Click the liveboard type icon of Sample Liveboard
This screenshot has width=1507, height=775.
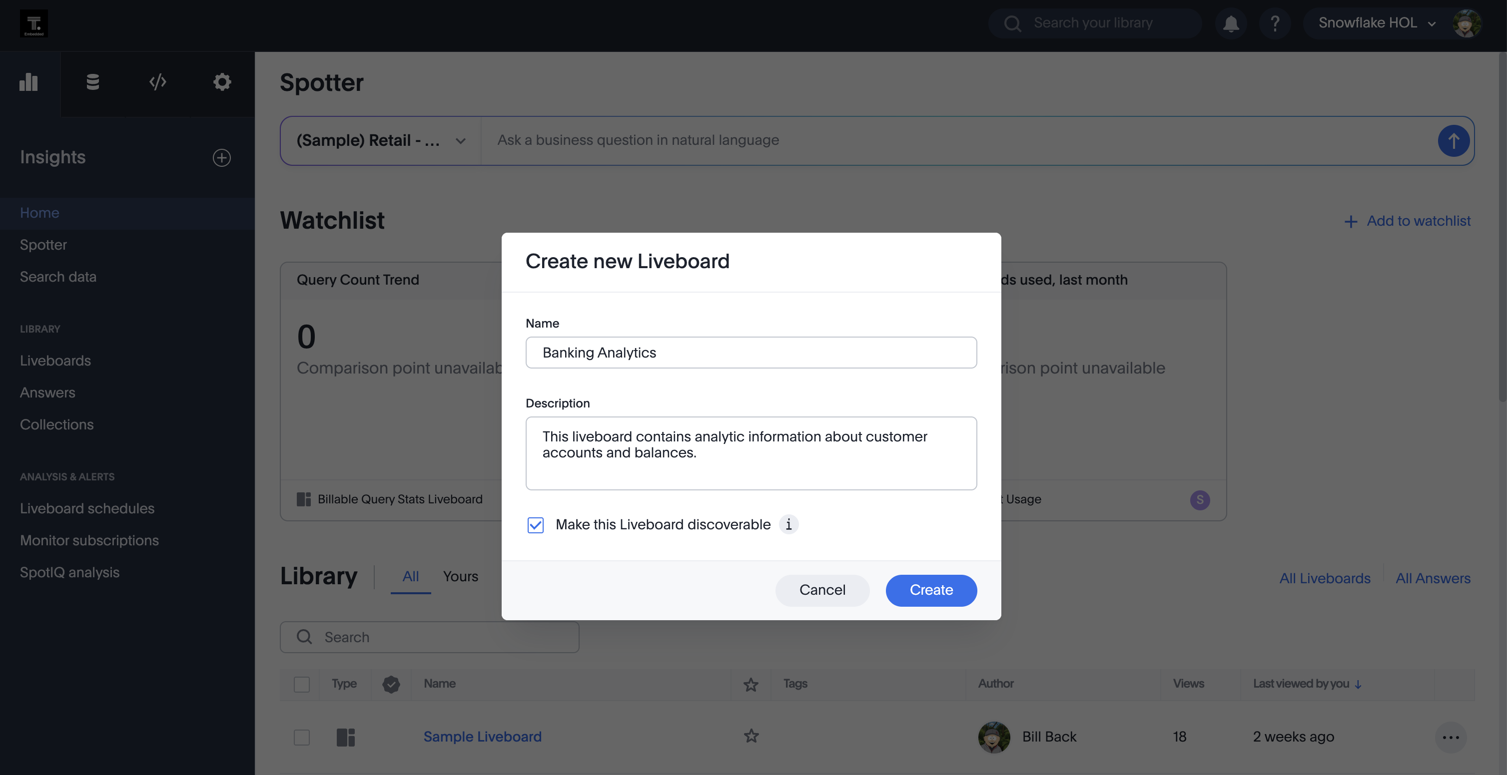[346, 737]
